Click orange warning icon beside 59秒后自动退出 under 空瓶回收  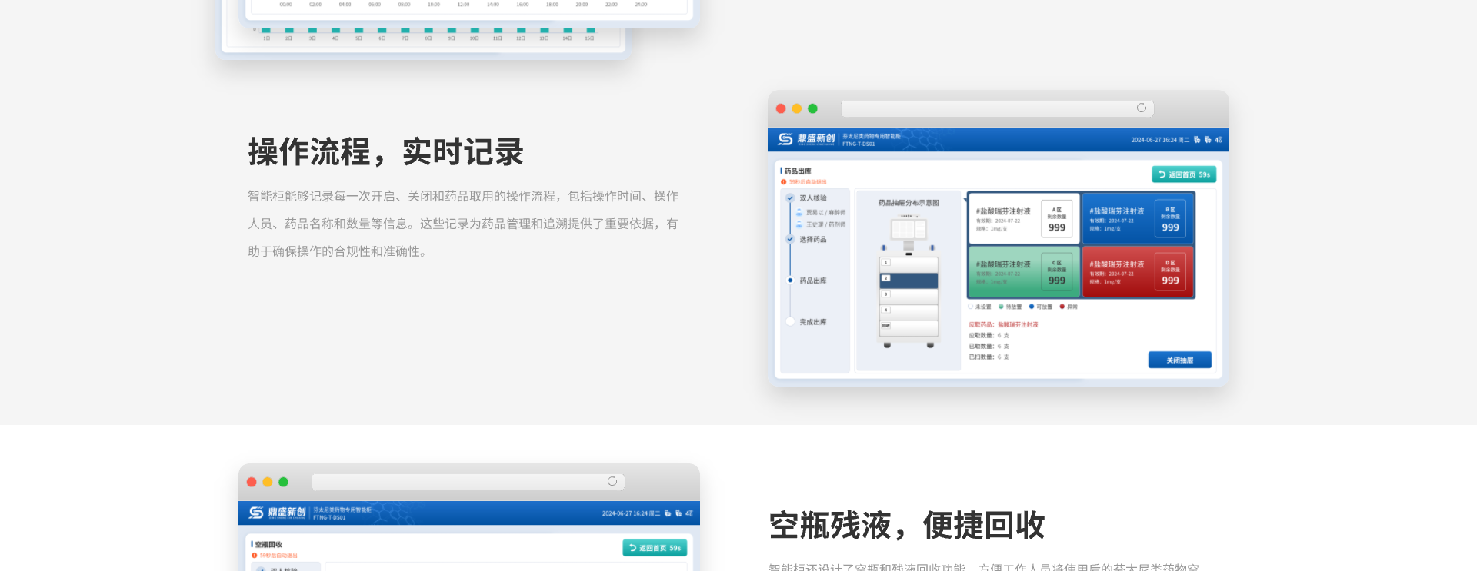[x=254, y=556]
